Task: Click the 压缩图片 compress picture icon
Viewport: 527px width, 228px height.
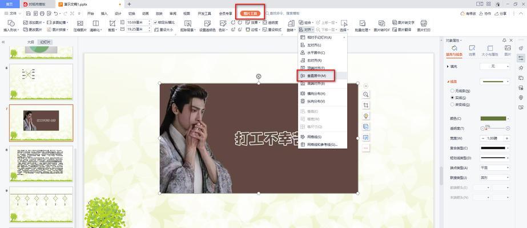Action: (x=80, y=23)
